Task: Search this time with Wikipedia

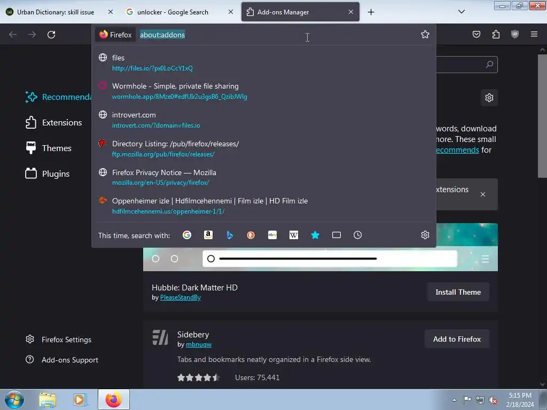Action: pyautogui.click(x=294, y=235)
